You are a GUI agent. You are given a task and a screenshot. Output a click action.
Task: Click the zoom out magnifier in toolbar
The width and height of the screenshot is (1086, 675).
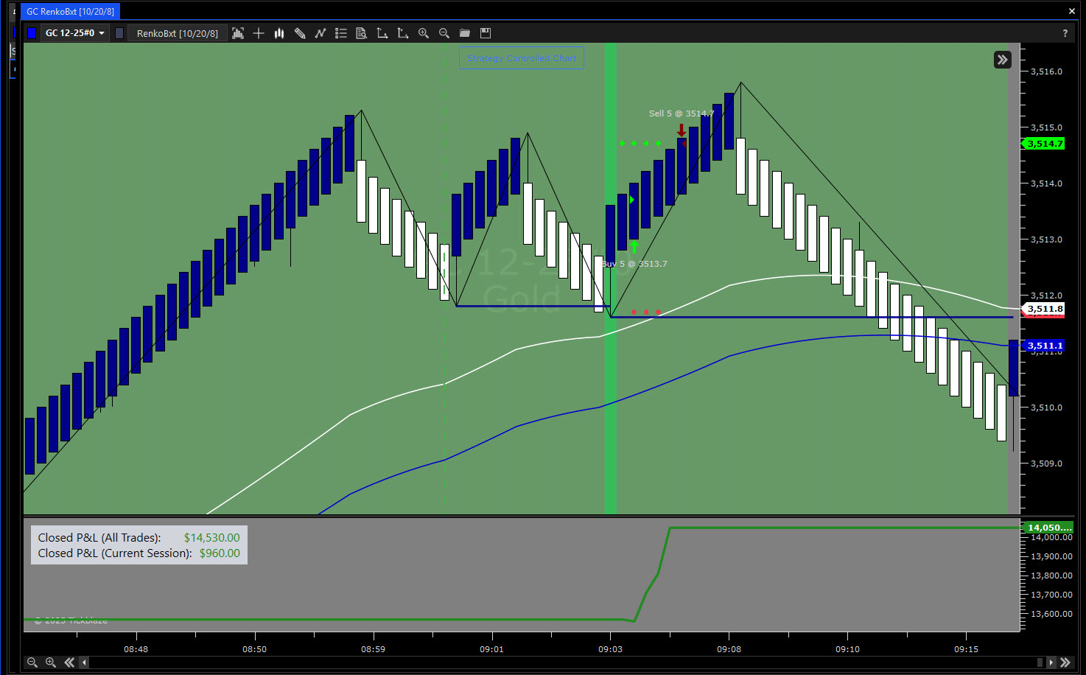(444, 33)
